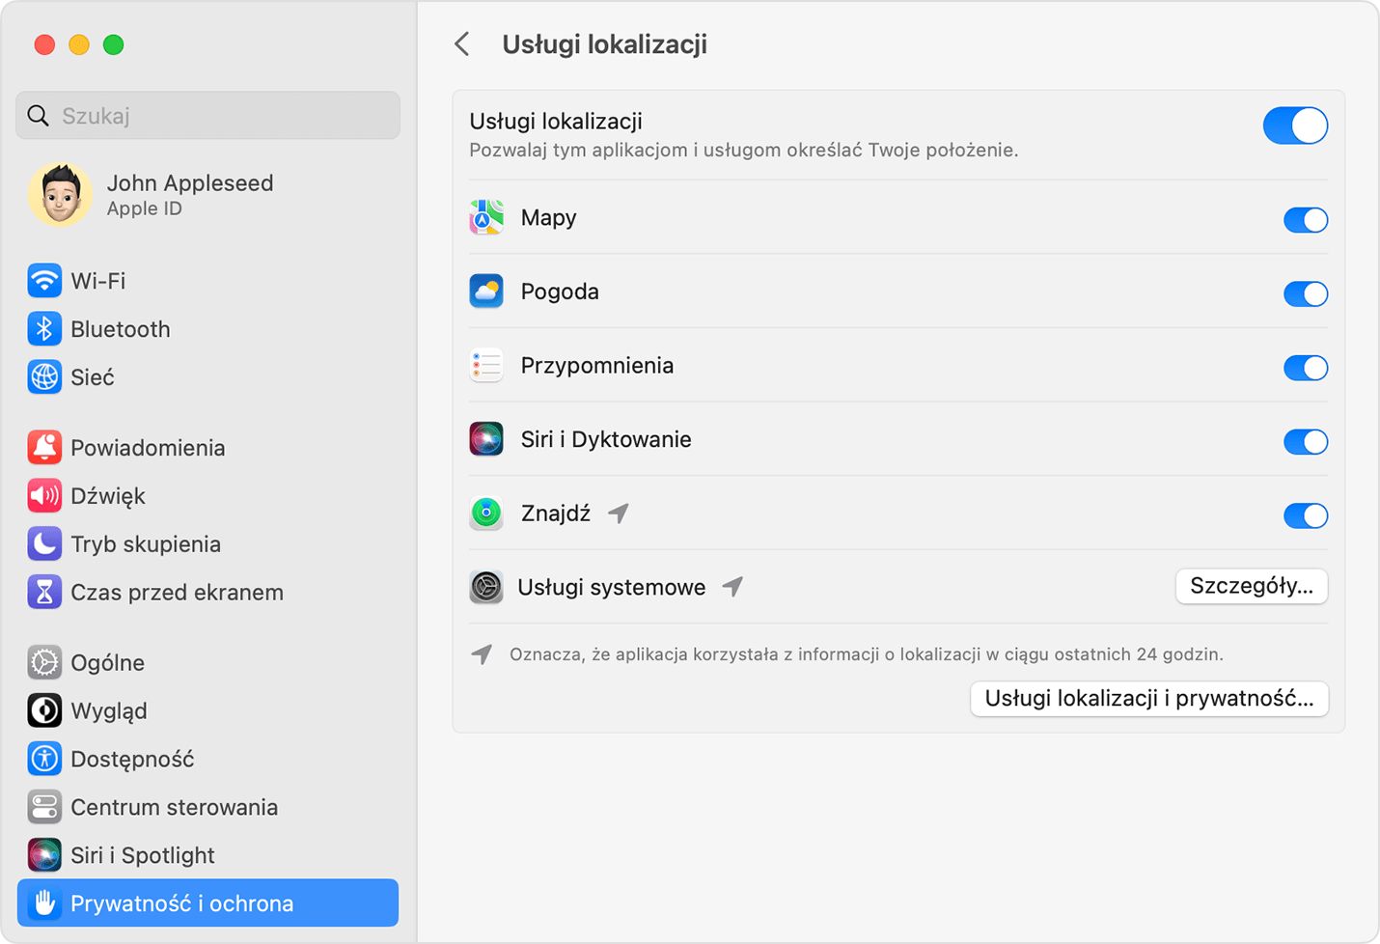
Task: Toggle the main Usługi lokalizacji switch
Action: (x=1295, y=125)
